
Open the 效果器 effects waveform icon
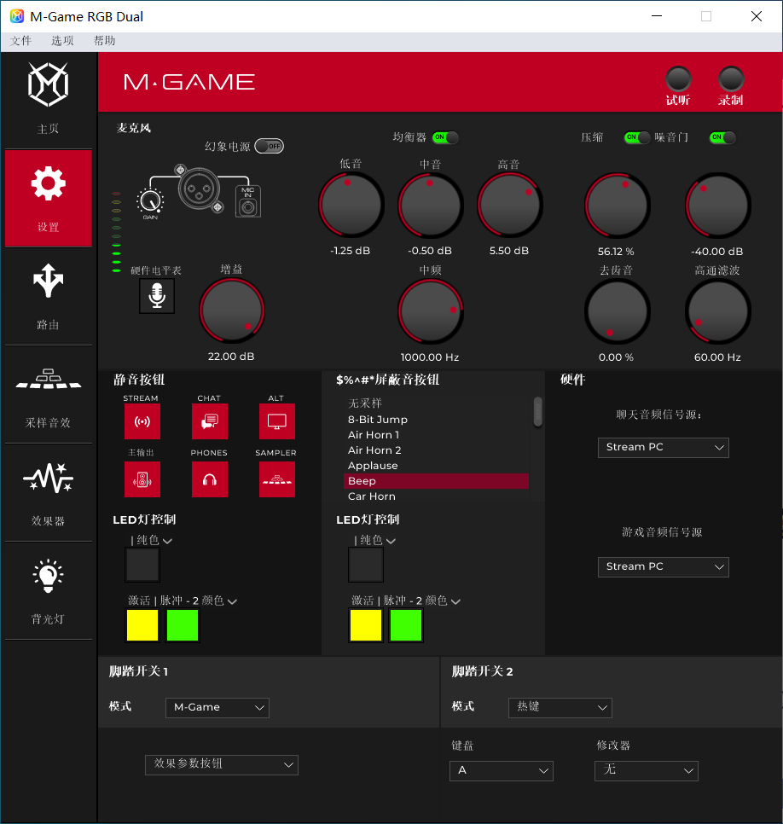tap(49, 478)
